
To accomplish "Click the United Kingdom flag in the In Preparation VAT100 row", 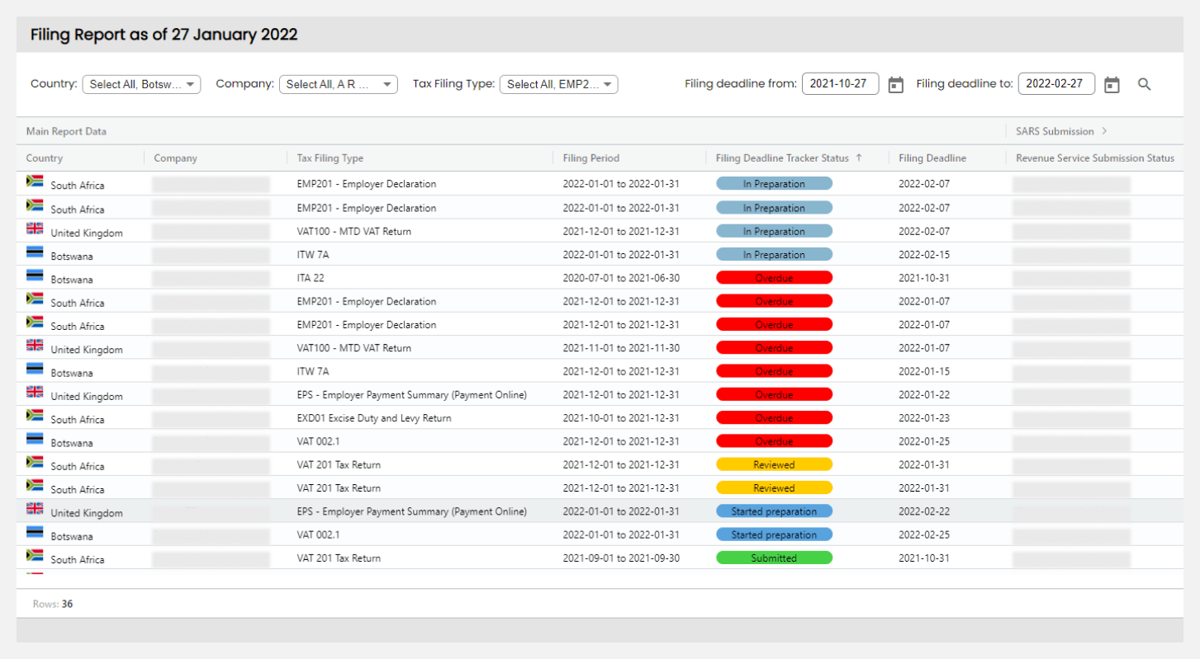I will [35, 228].
